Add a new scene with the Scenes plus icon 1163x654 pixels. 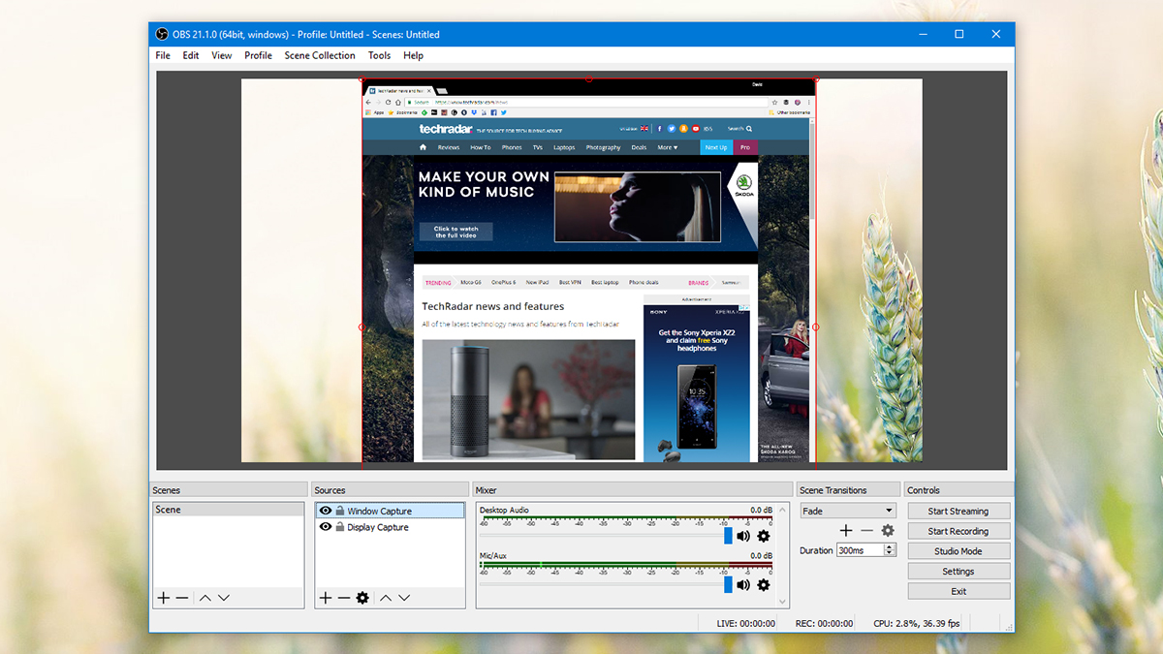pyautogui.click(x=163, y=598)
